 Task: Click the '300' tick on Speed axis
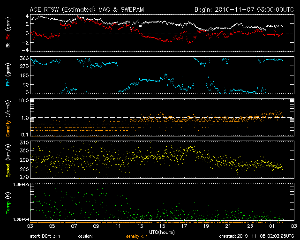pyautogui.click(x=24, y=150)
